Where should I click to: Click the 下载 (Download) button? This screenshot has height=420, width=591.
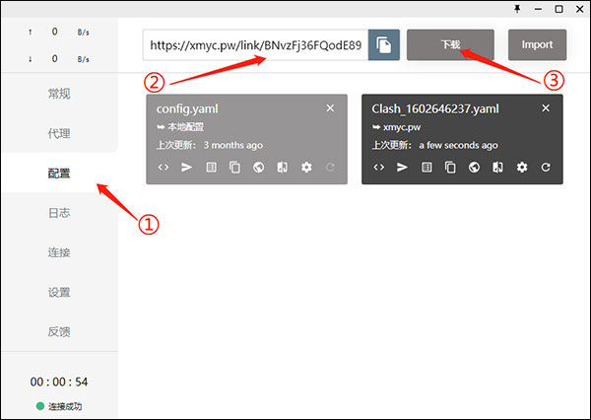coord(450,44)
